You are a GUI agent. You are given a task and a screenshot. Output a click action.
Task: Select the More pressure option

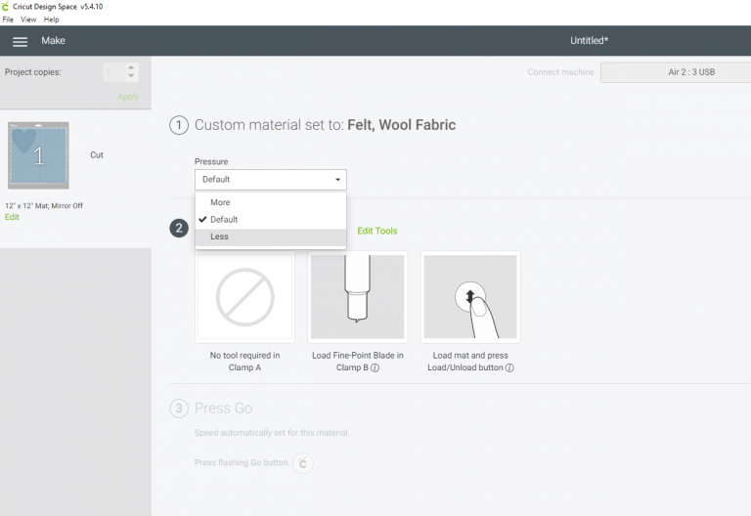click(220, 202)
